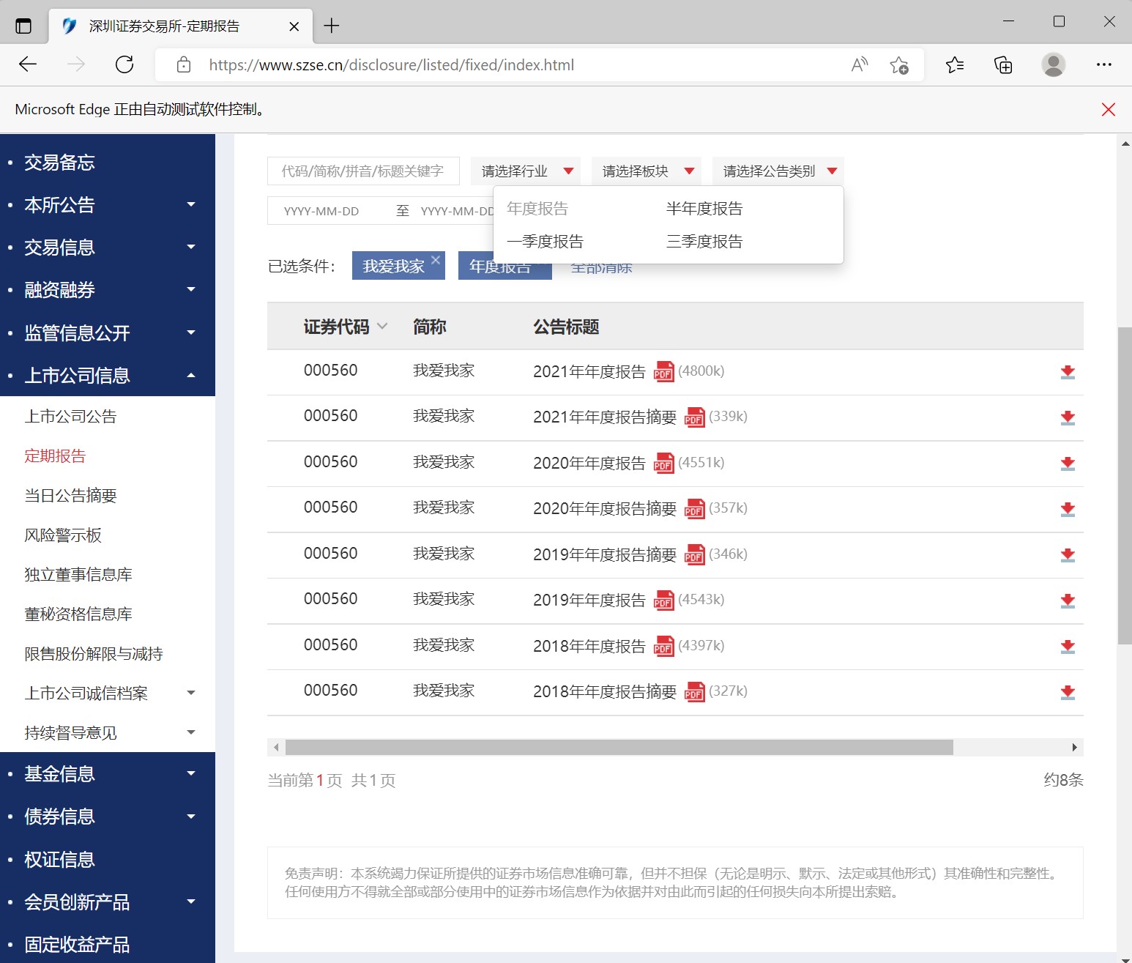This screenshot has width=1132, height=963.
Task: Dismiss the automated test software notice
Action: pyautogui.click(x=1109, y=109)
